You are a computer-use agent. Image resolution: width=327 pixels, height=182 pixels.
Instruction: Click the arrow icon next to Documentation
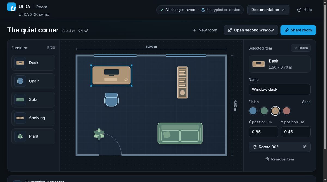tap(283, 10)
